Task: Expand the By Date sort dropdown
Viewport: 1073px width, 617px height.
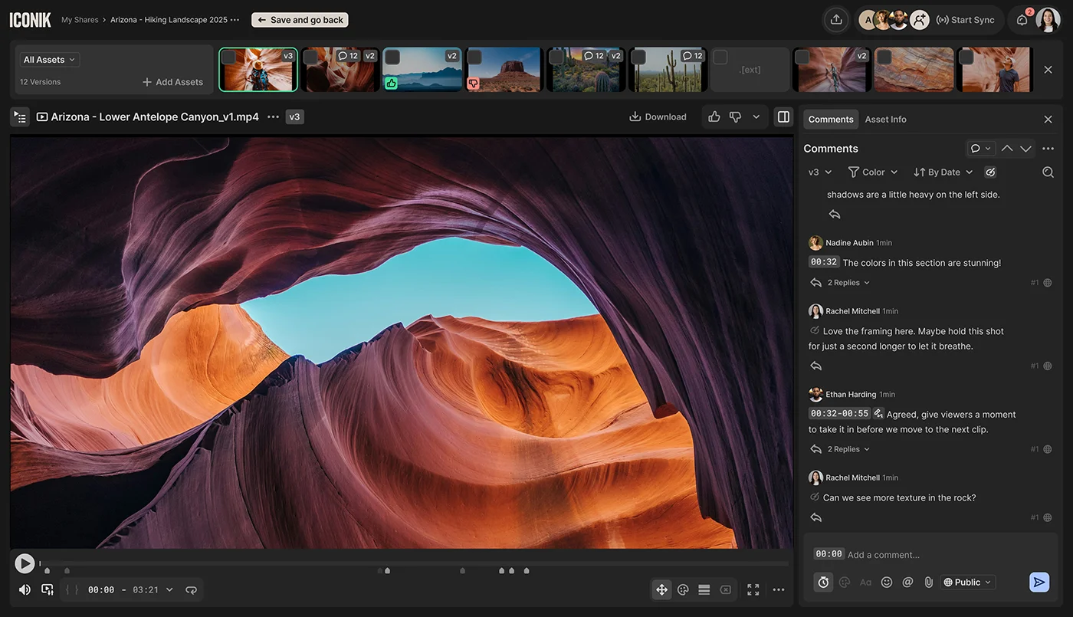Action: click(x=943, y=172)
